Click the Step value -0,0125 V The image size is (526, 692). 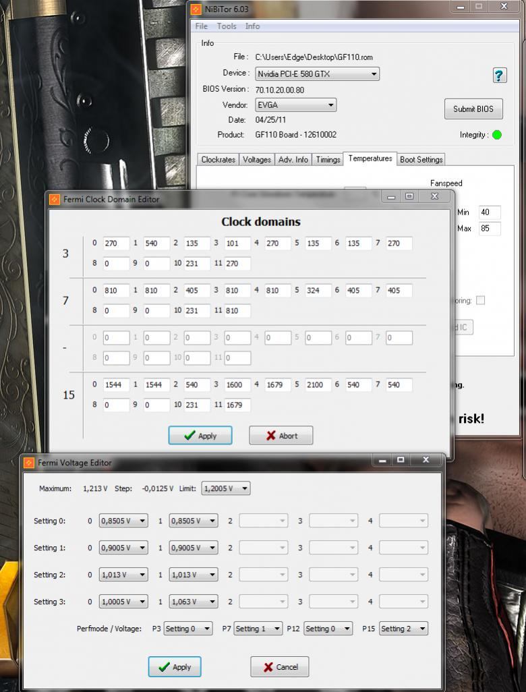(x=158, y=488)
